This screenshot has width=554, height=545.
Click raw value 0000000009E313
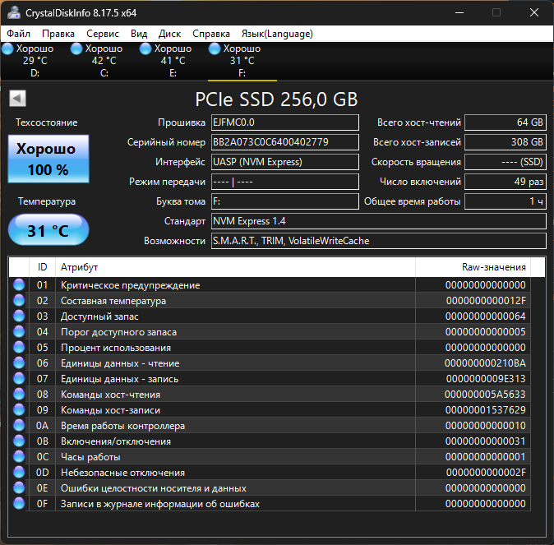point(486,379)
